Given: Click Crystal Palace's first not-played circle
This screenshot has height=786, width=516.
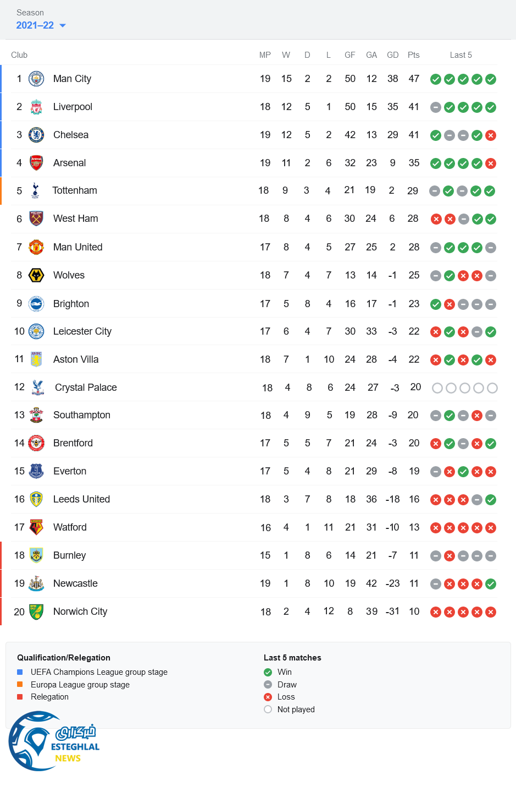Looking at the screenshot, I should click(437, 388).
